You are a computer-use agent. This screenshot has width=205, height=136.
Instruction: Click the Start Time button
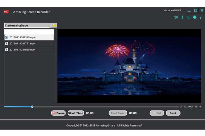point(76,113)
